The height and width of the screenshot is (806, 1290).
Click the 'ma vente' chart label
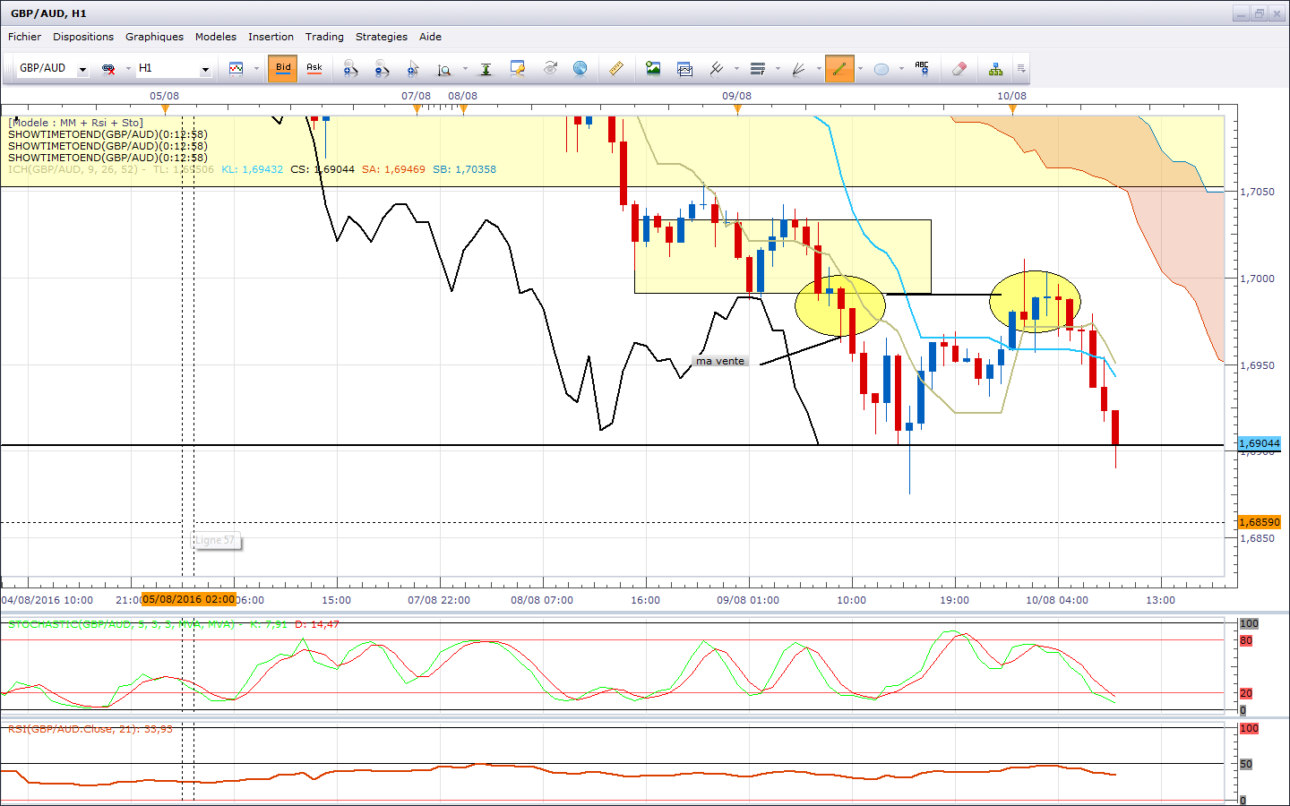pyautogui.click(x=720, y=361)
